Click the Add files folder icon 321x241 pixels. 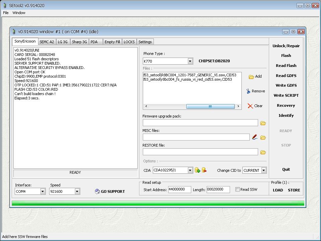[251, 77]
